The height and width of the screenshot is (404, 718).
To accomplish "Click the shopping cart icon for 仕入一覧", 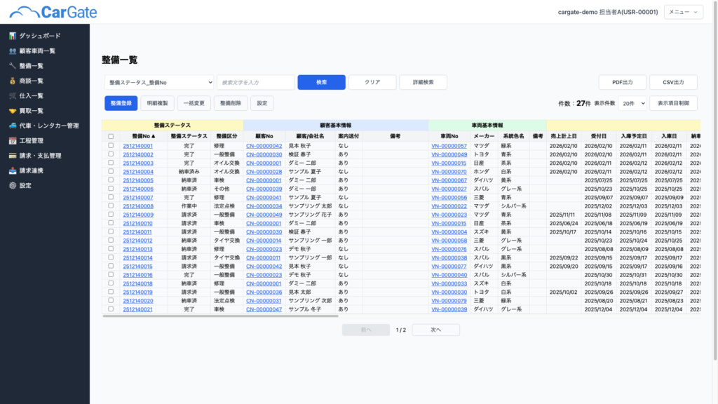I will [13, 95].
